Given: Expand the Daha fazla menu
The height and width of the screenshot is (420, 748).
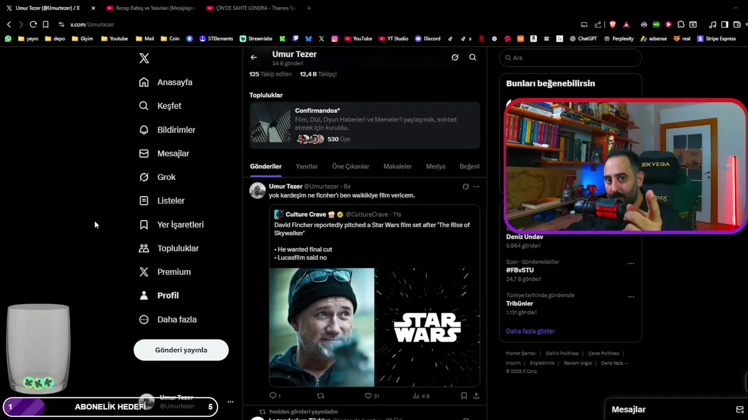Looking at the screenshot, I should pos(168,319).
